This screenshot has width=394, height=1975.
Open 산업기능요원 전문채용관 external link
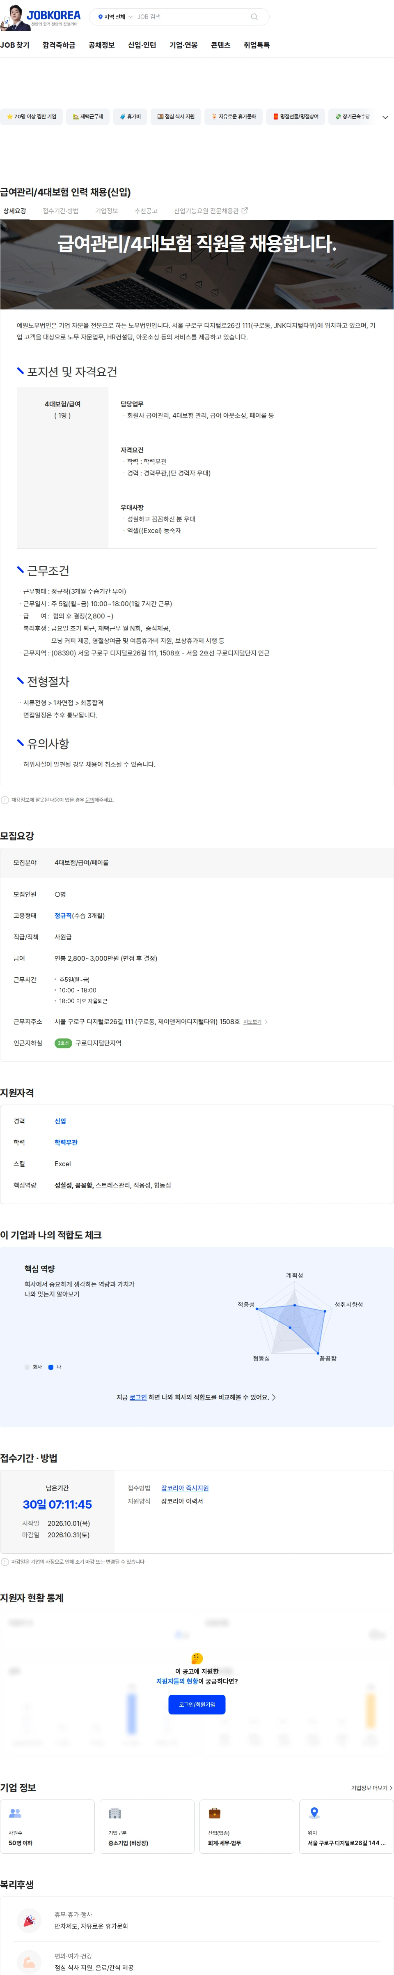[211, 211]
